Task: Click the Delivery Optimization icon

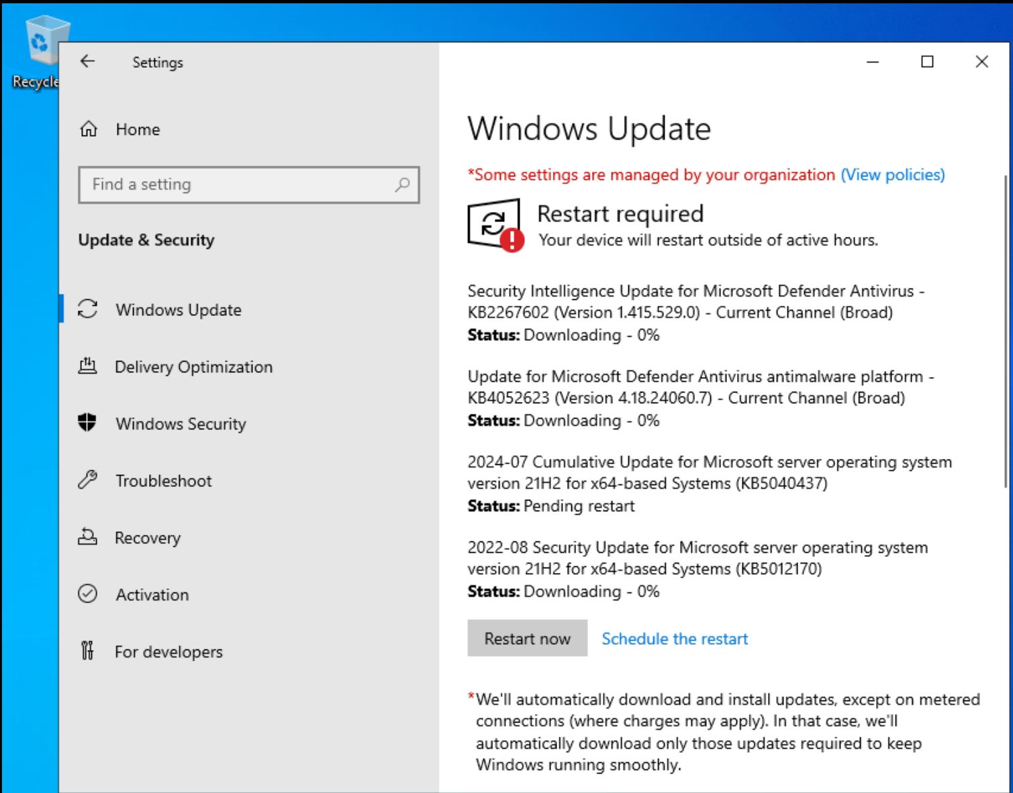Action: pyautogui.click(x=87, y=366)
